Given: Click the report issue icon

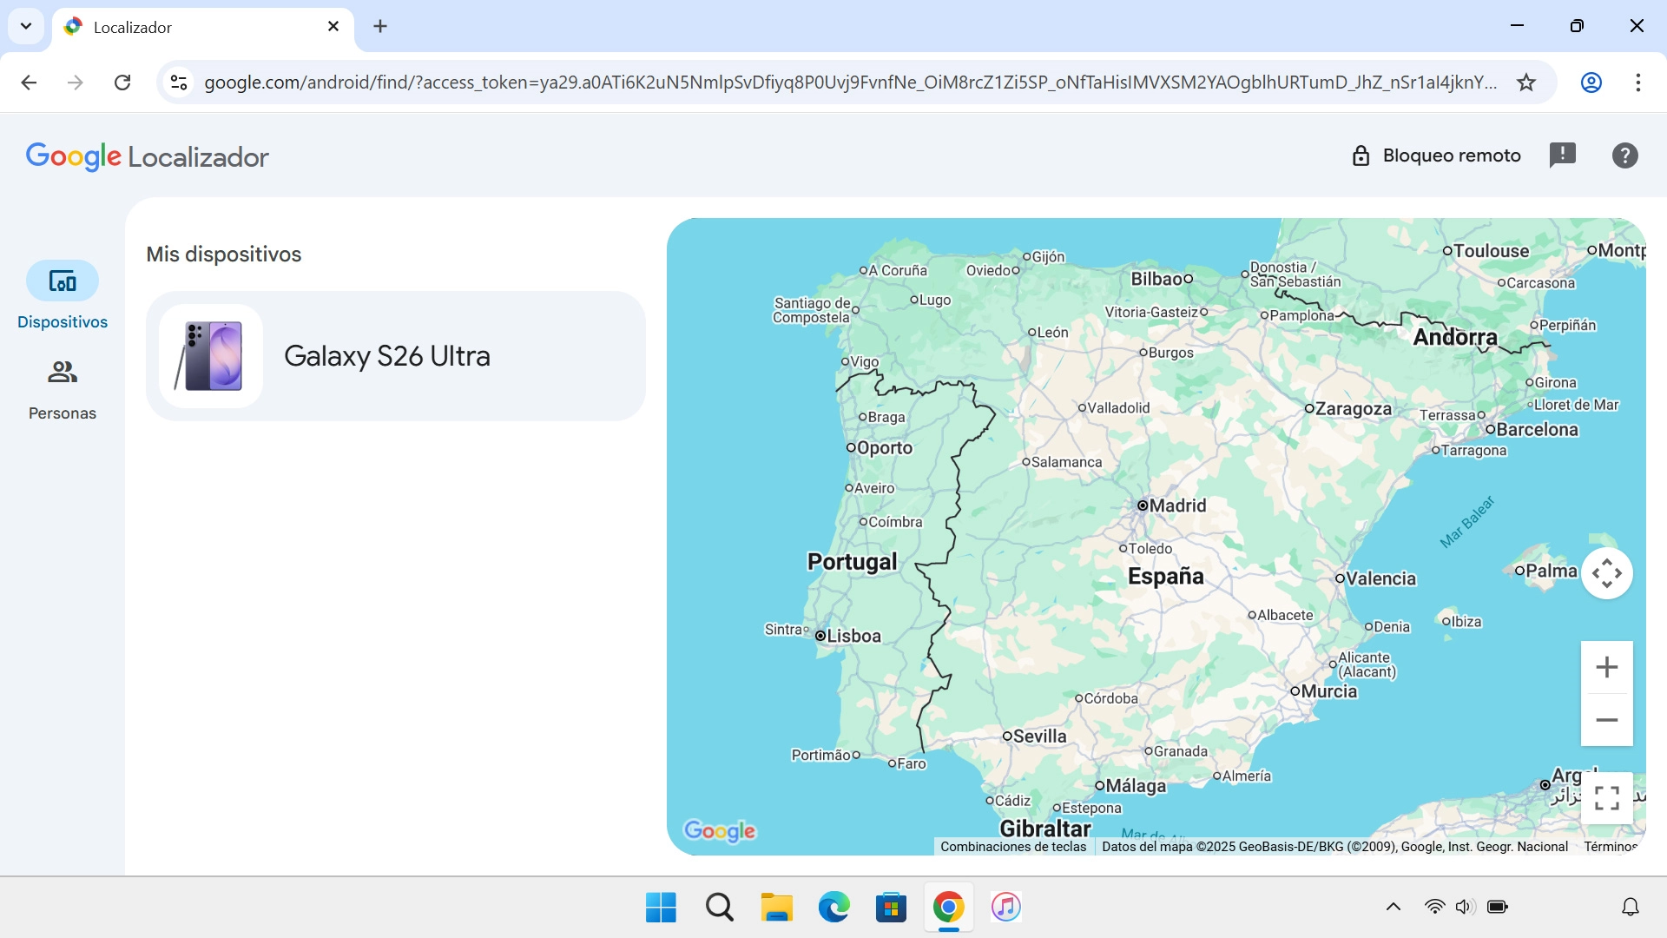Looking at the screenshot, I should (1563, 155).
